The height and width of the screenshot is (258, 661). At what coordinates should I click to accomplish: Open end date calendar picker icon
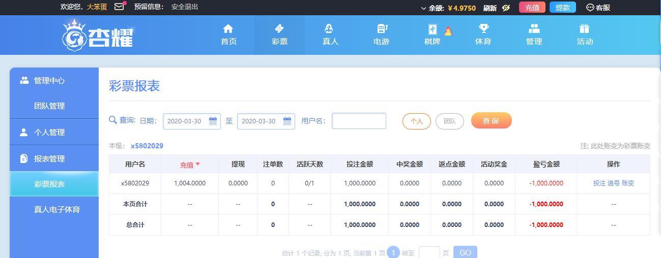(x=287, y=121)
